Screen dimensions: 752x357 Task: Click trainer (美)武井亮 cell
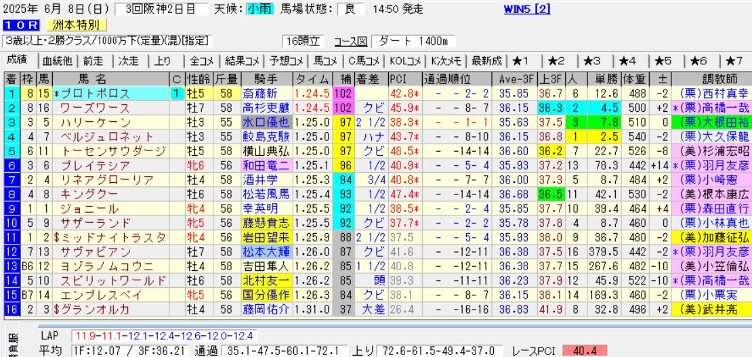713,309
